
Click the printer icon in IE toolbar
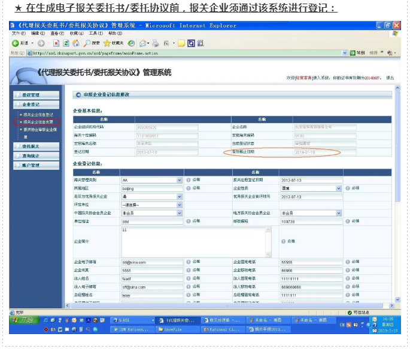click(155, 44)
